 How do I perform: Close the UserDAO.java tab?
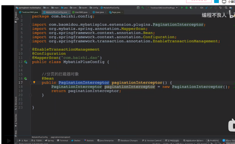(89, 12)
